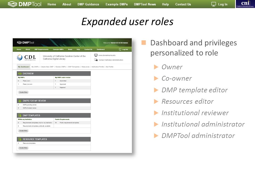Click 'DMPs finished review' row
Image resolution: width=255 pixels, height=191 pixels.
click(54, 108)
